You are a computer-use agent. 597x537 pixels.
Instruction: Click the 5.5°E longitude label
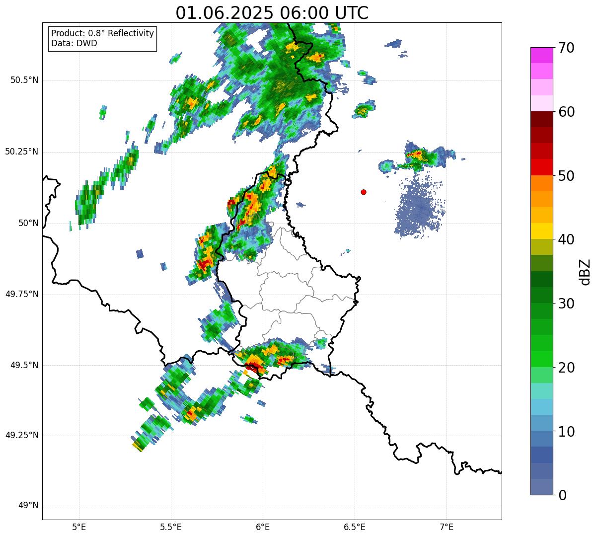[171, 527]
